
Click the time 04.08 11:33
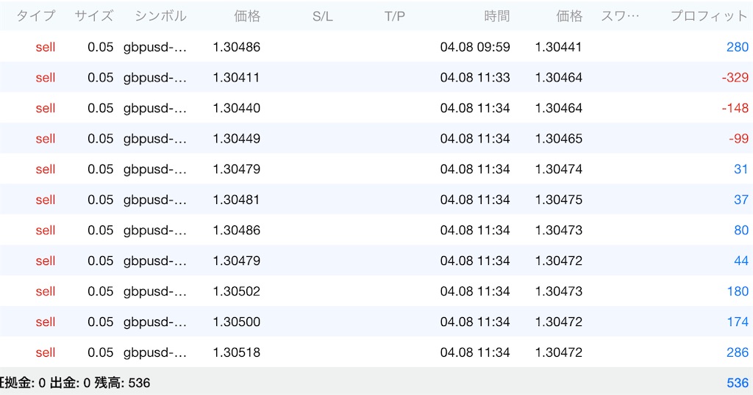(475, 78)
